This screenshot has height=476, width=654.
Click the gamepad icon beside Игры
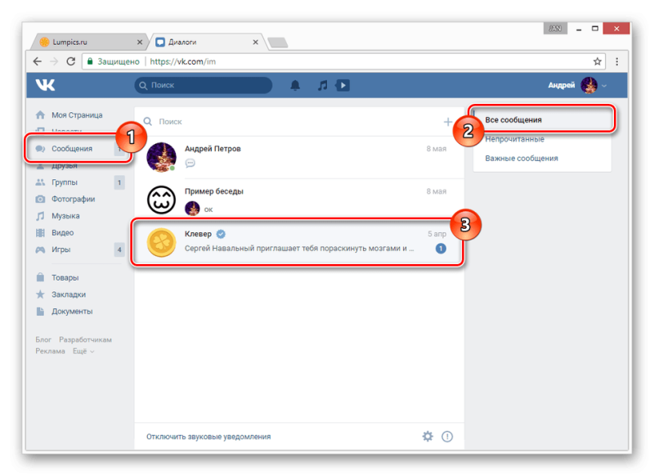pos(40,249)
